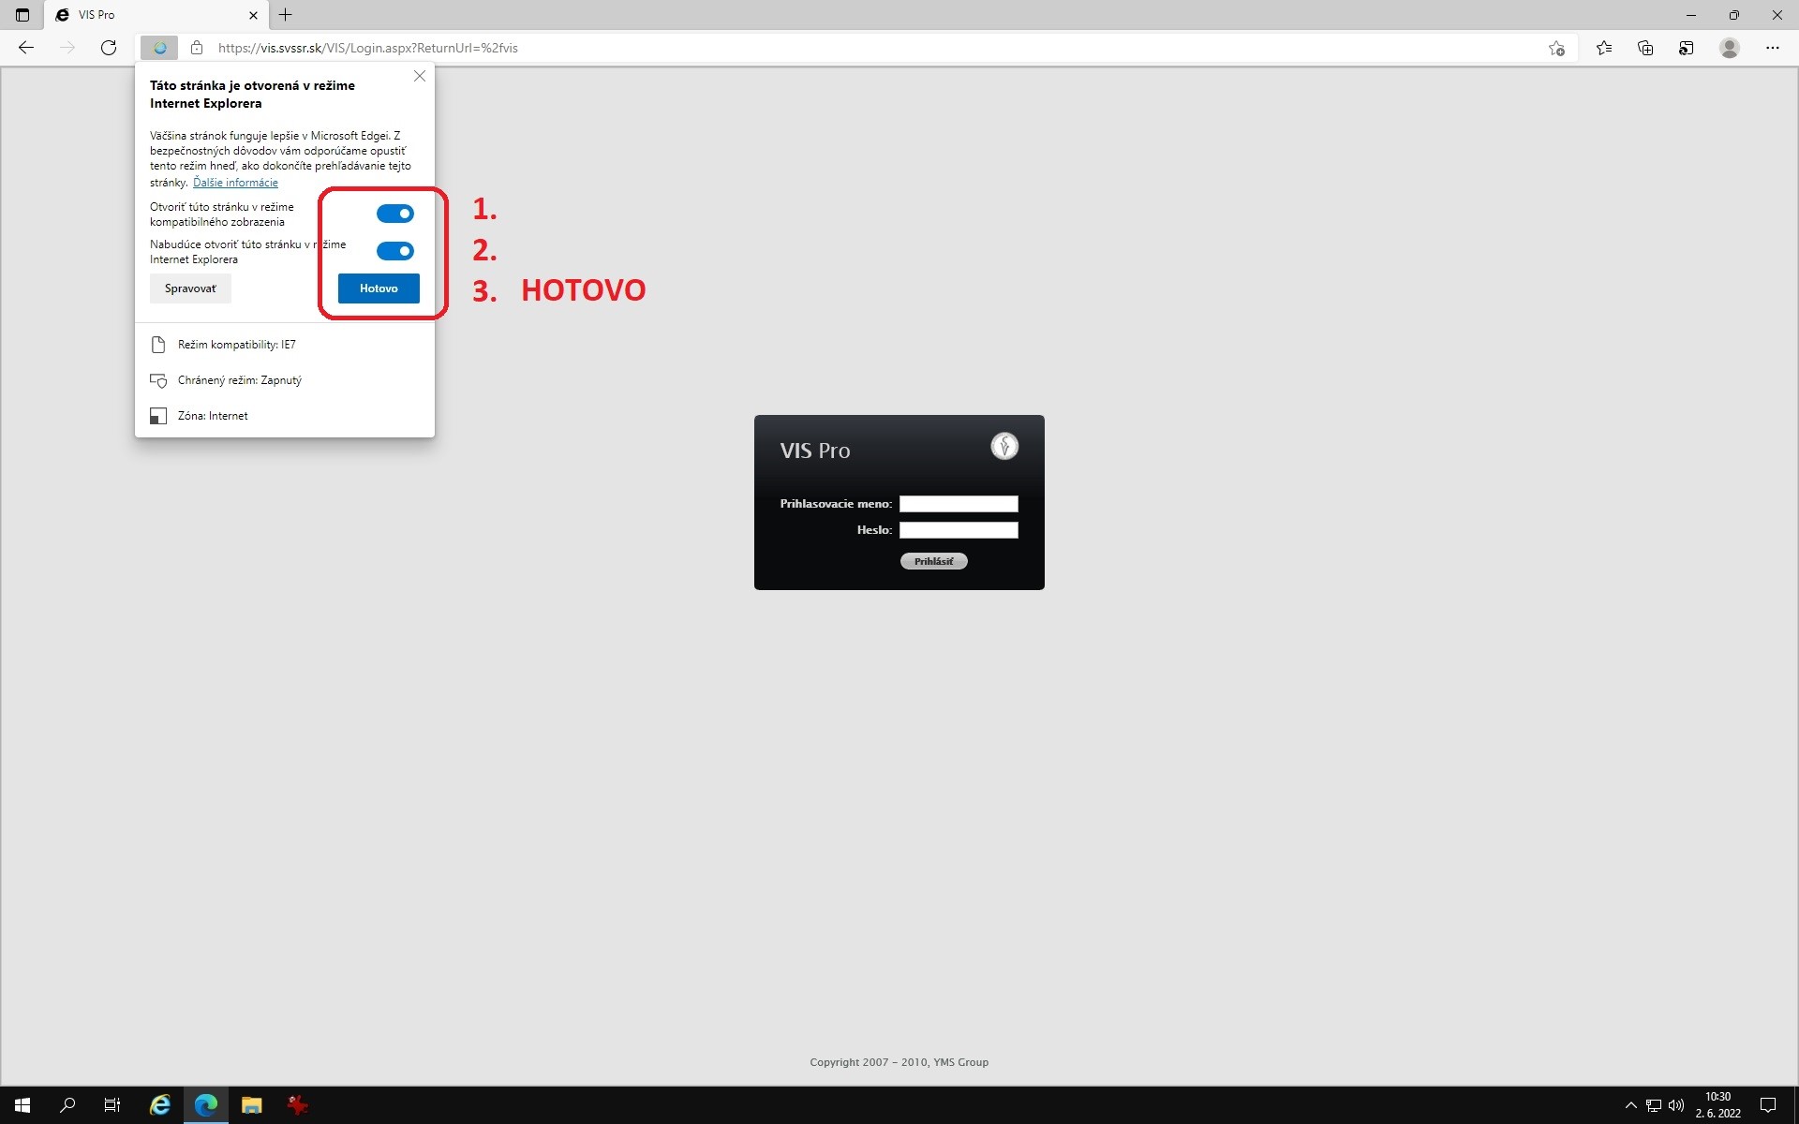
Task: Click the Hotovo button
Action: tap(379, 288)
